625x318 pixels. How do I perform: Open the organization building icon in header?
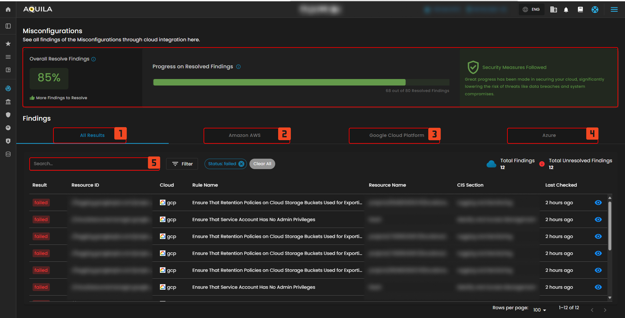553,9
